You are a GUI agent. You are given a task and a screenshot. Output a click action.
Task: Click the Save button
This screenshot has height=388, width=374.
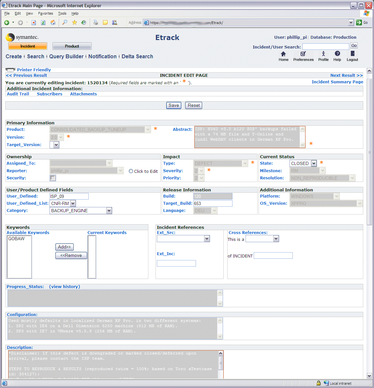click(173, 105)
